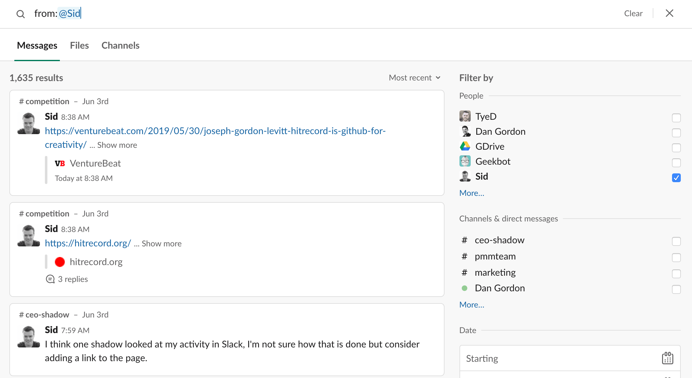Click the VentureBeat article hyperlink

pyautogui.click(x=215, y=130)
